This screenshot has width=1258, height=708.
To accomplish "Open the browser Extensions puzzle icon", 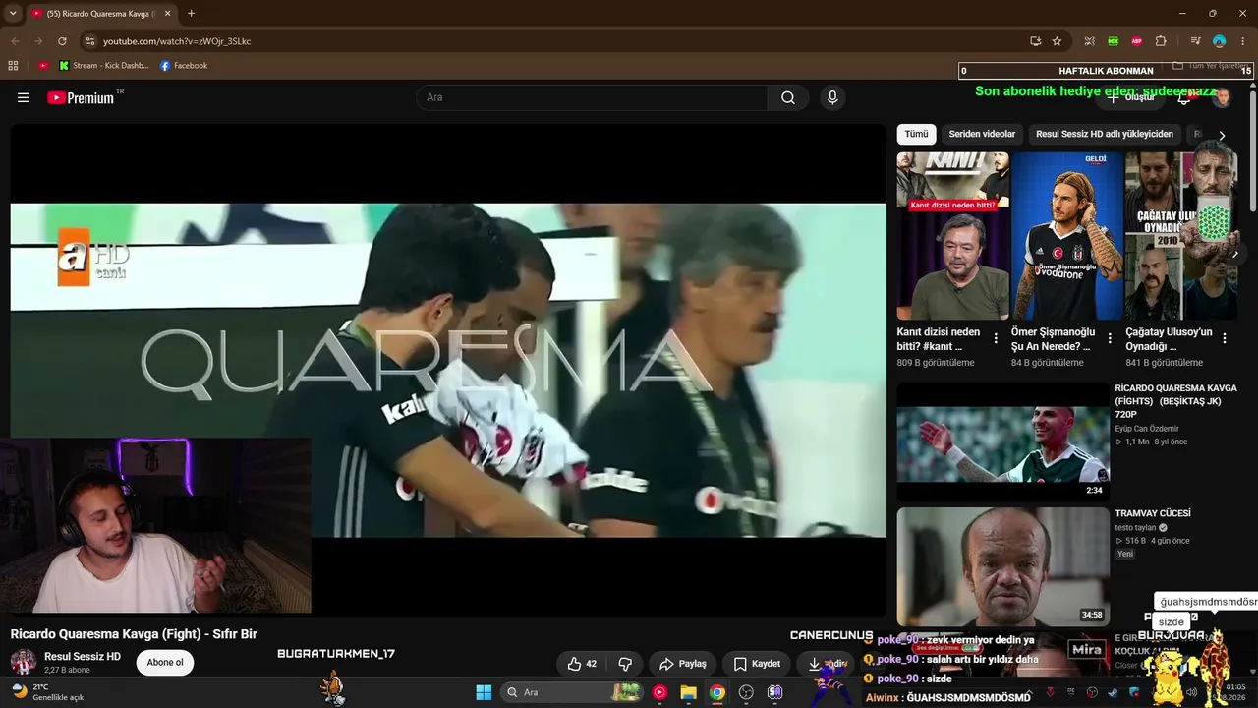I will (1161, 41).
